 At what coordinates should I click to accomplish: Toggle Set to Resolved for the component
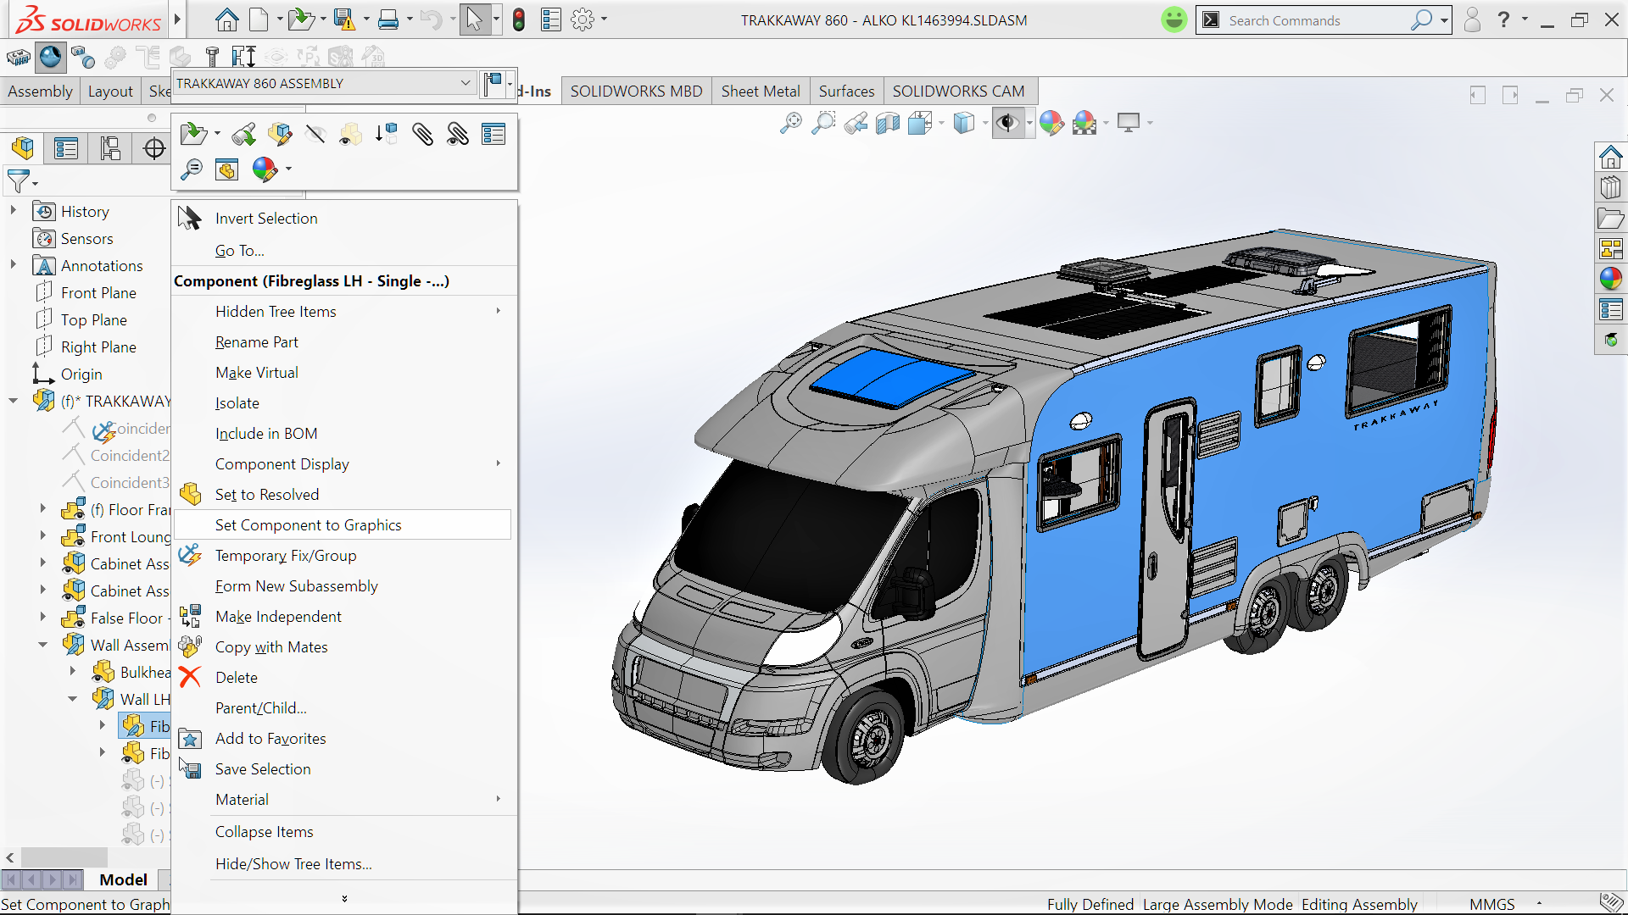click(x=267, y=494)
